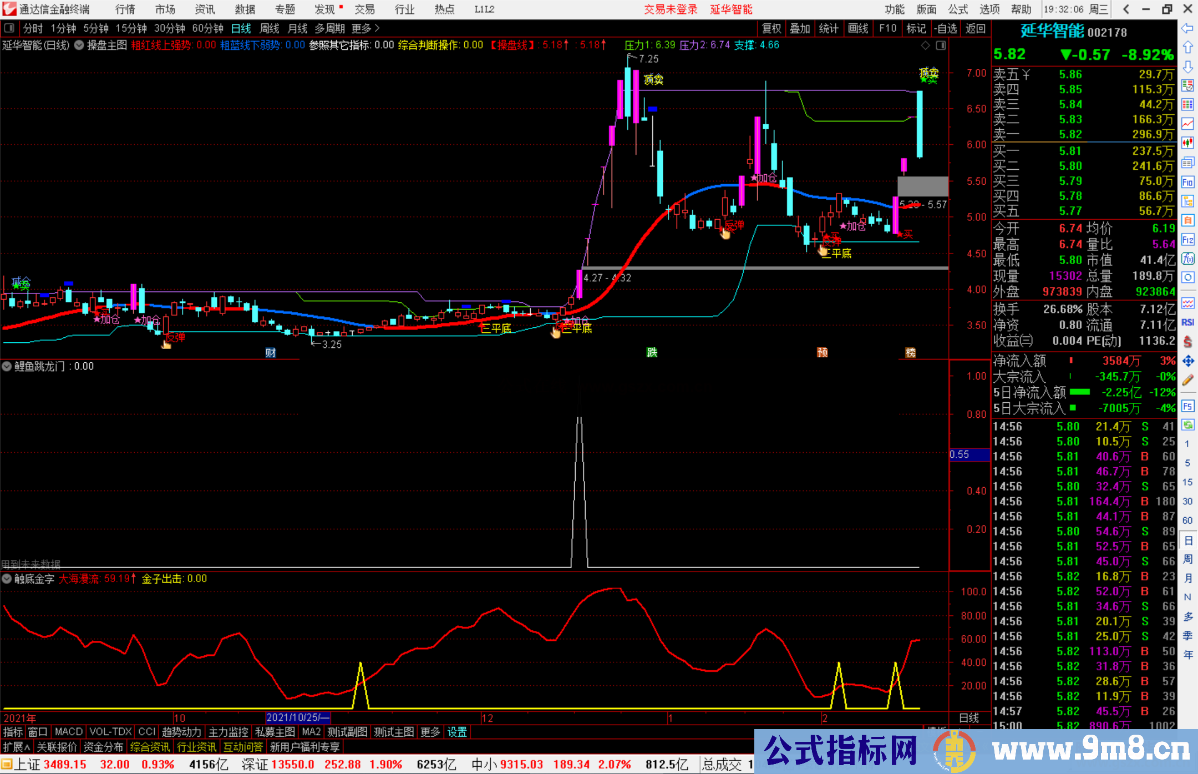
Task: Click the 复权 button
Action: click(x=771, y=28)
